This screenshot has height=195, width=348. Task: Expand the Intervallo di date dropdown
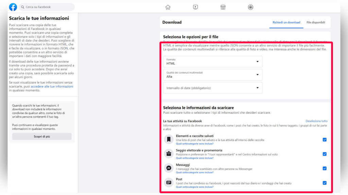pyautogui.click(x=212, y=87)
